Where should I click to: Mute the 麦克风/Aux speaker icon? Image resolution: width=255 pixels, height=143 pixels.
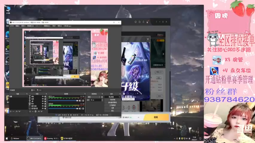pos(80,101)
